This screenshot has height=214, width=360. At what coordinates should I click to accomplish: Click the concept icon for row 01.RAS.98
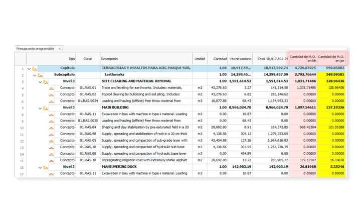(x=51, y=135)
